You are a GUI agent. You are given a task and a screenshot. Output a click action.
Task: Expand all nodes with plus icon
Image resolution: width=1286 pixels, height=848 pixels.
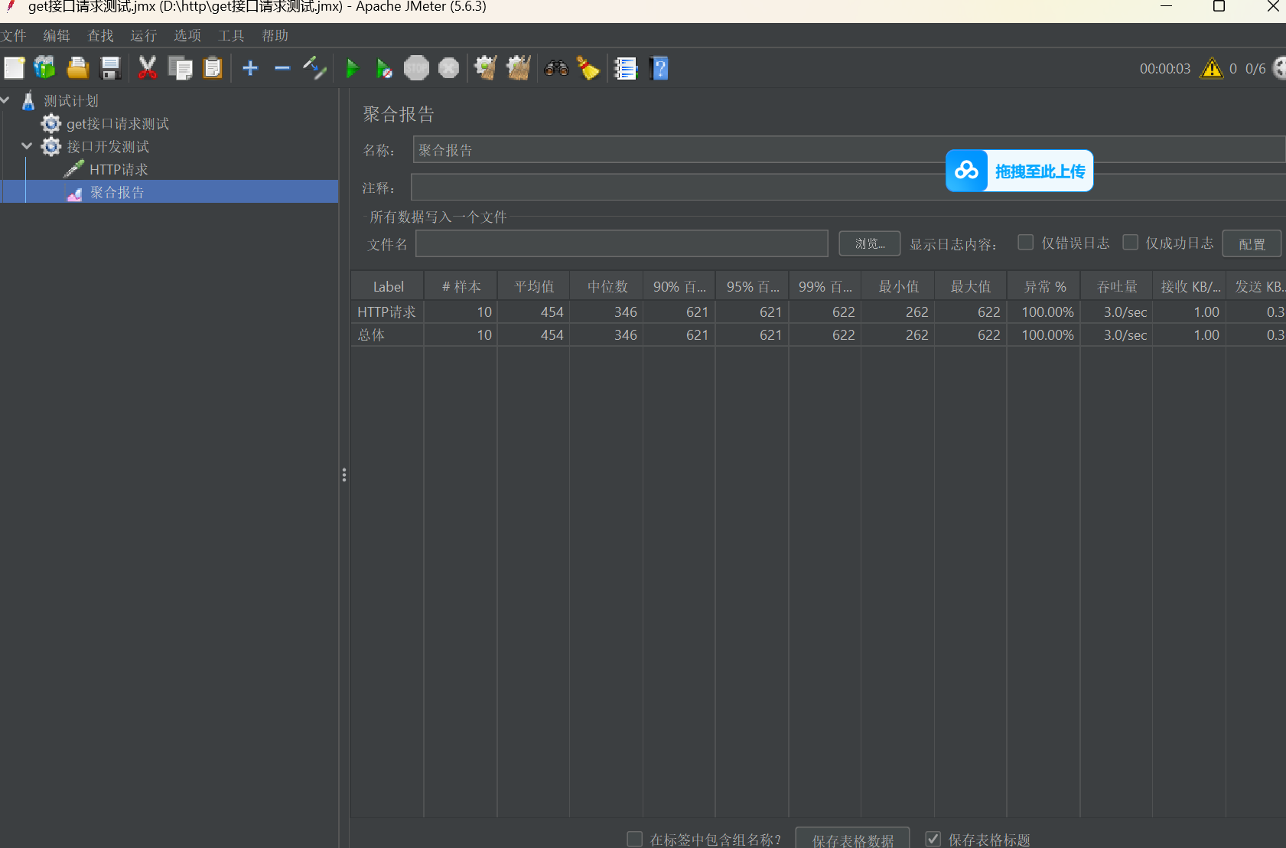pyautogui.click(x=250, y=68)
